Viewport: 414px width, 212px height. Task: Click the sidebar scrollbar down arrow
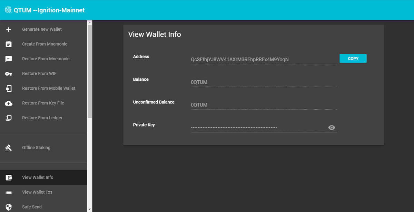click(90, 209)
